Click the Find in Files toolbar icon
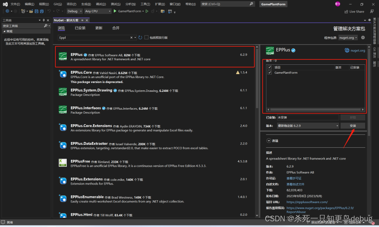Screen dimensions: 379x227 (x=163, y=11)
